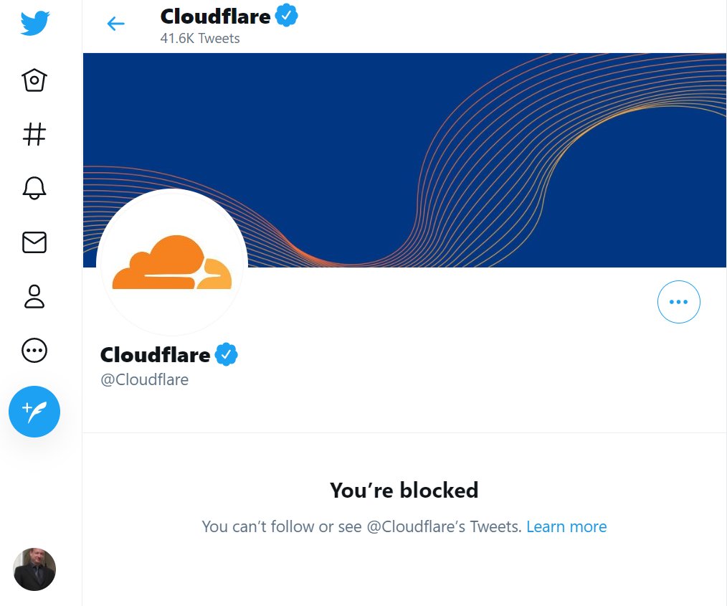Viewport: 727px width, 606px height.
Task: Click the 41.6K Tweets count
Action: [x=200, y=39]
